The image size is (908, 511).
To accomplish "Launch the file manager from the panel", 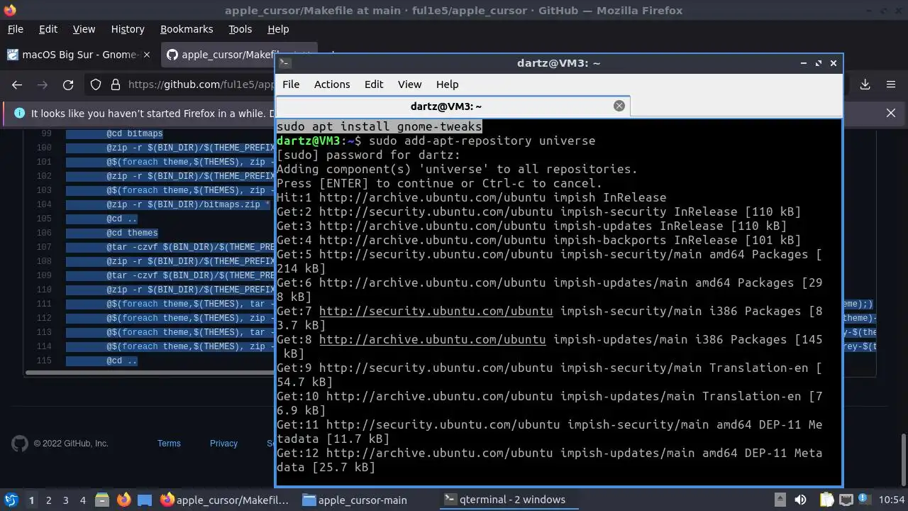I will click(101, 500).
